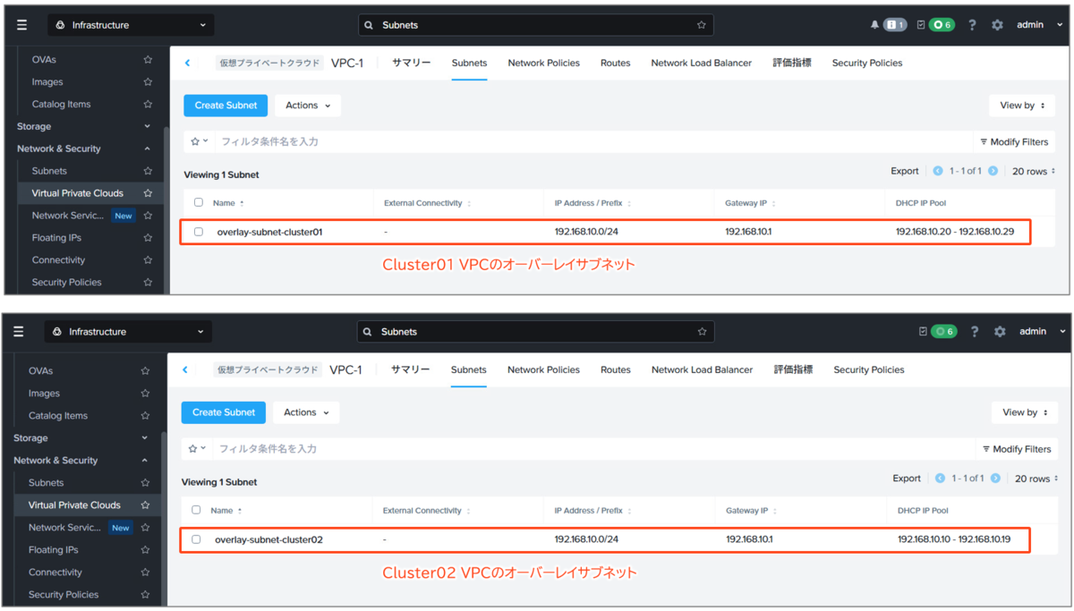Tick the select-all header checkbox in top window
Screen dimensions: 1074x611
pyautogui.click(x=199, y=203)
